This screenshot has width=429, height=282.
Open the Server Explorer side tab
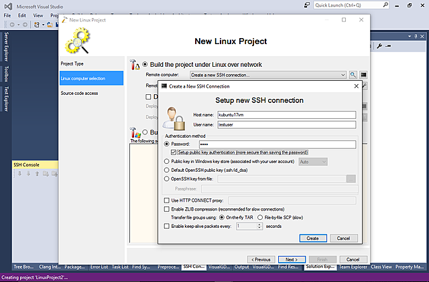6,47
